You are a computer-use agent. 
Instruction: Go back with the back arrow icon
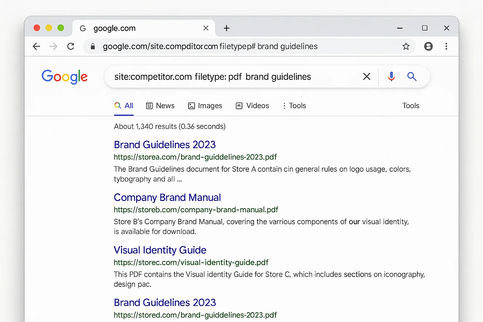(x=36, y=46)
